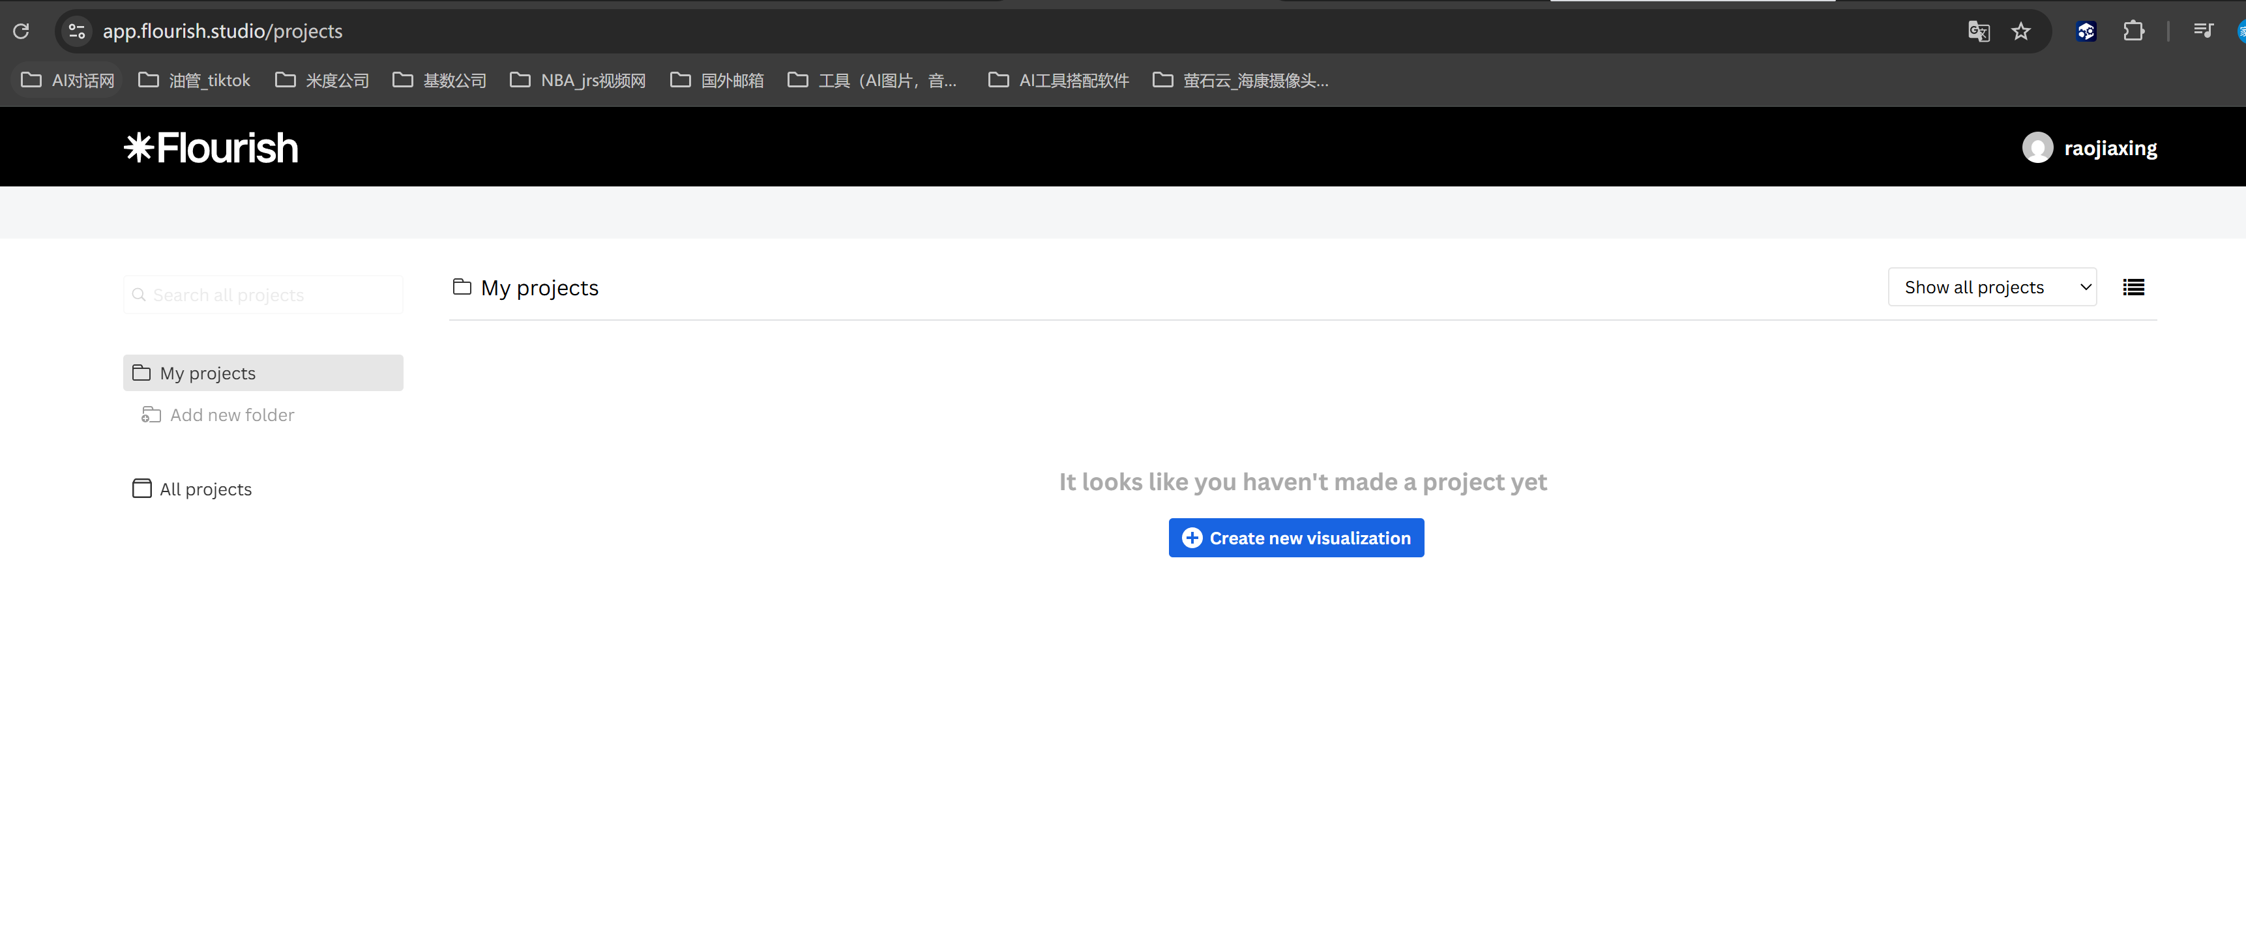Open the NBA_jrs视频网 bookmark folder
The height and width of the screenshot is (951, 2246).
point(578,80)
